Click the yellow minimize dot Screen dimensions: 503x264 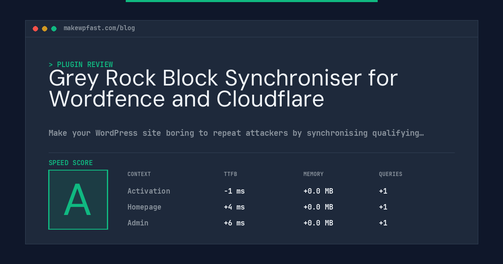(44, 28)
